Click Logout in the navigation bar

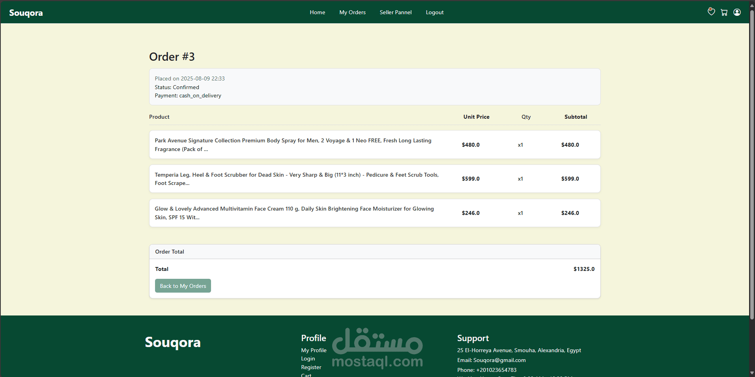pos(435,12)
